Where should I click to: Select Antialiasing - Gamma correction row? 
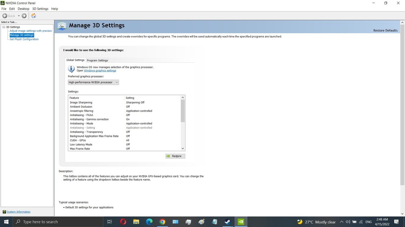125,119
